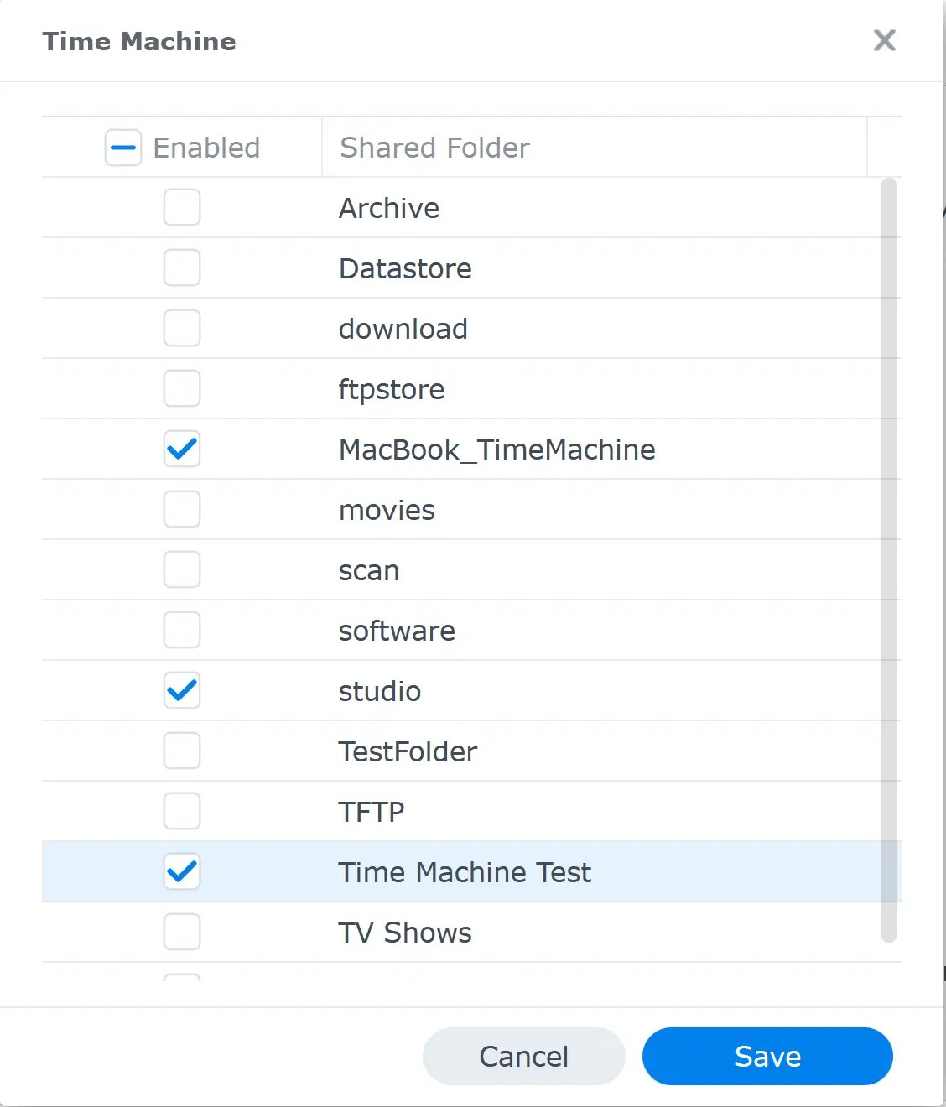Uncheck the studio shared folder
The height and width of the screenshot is (1107, 946).
[x=181, y=690]
